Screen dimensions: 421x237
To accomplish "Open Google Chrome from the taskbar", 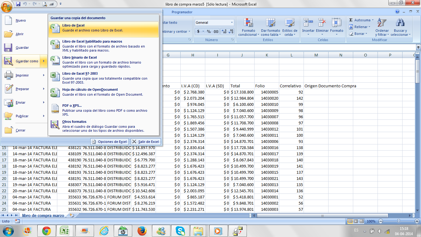I will [x=47, y=231].
